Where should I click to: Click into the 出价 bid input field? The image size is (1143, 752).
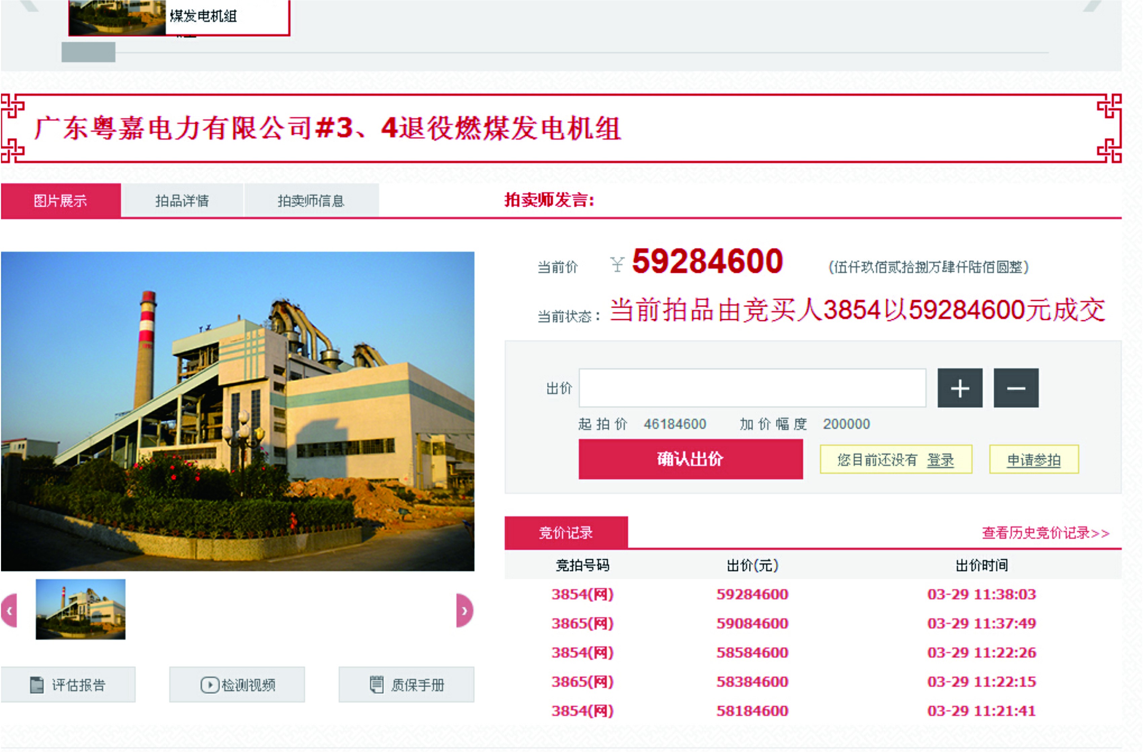click(752, 388)
